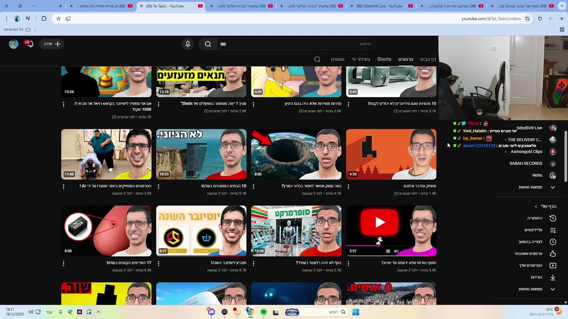The image size is (568, 319).
Task: Open Discord from taskbar
Action: (211, 312)
